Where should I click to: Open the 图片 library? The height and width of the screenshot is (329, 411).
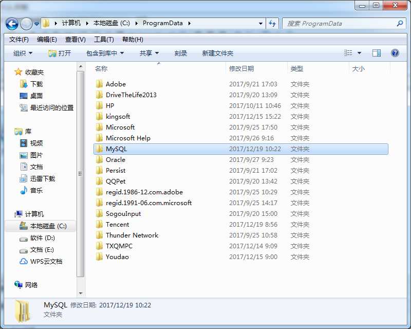click(31, 155)
